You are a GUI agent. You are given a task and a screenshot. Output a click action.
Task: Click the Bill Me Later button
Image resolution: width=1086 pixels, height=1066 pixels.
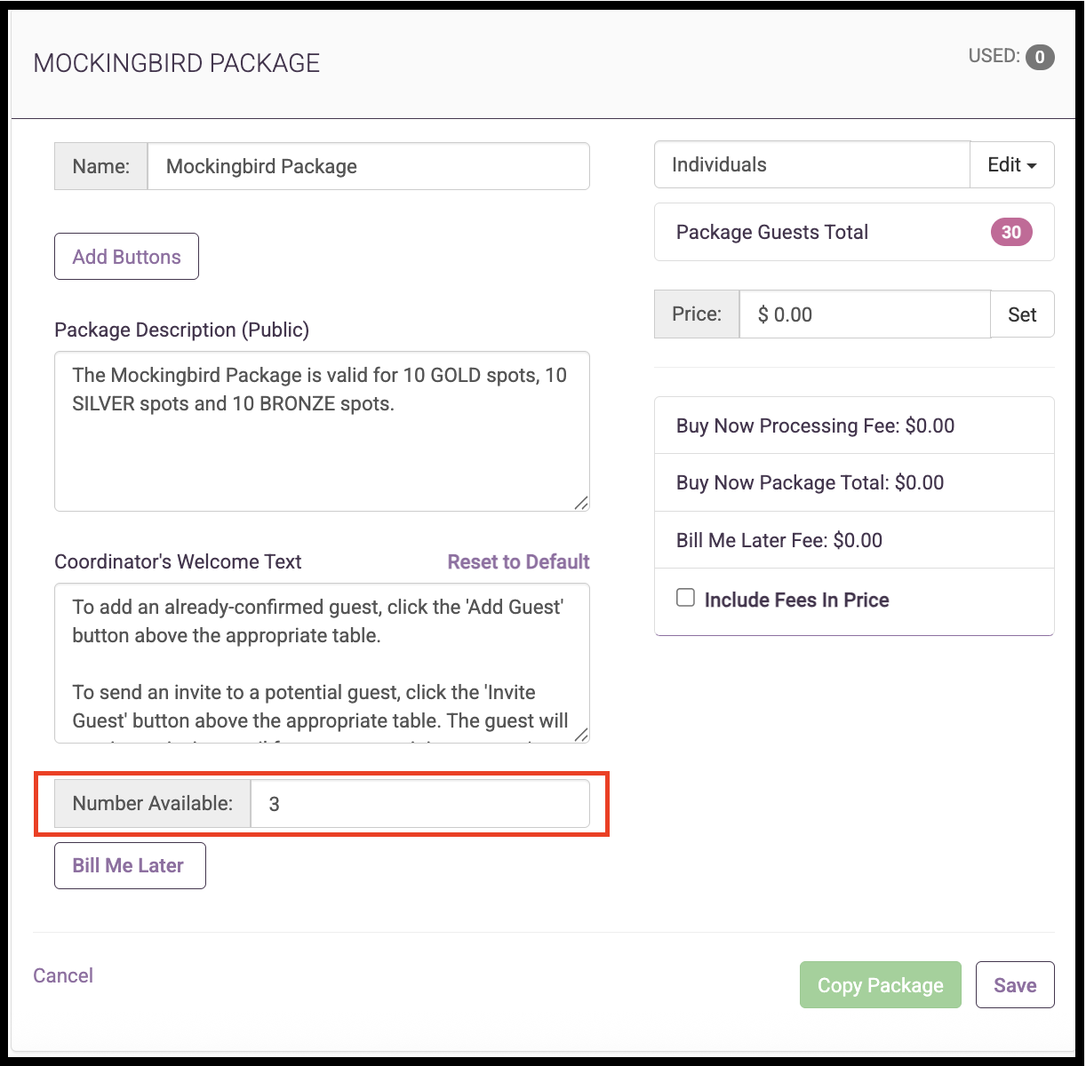pyautogui.click(x=130, y=866)
